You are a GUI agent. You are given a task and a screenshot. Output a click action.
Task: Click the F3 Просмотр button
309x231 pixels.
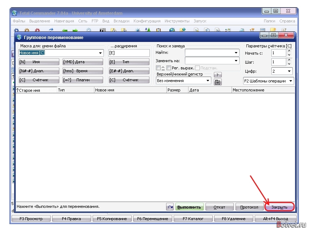(31, 219)
